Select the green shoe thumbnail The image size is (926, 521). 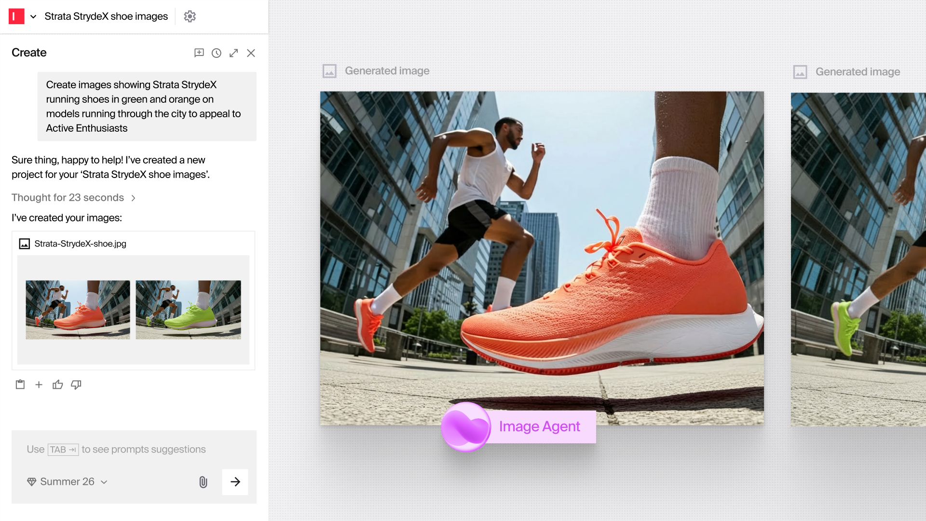click(188, 310)
